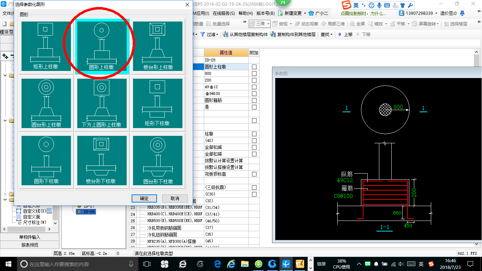Click the 平移 pan tool
This screenshot has width=482, height=271.
(397, 24)
